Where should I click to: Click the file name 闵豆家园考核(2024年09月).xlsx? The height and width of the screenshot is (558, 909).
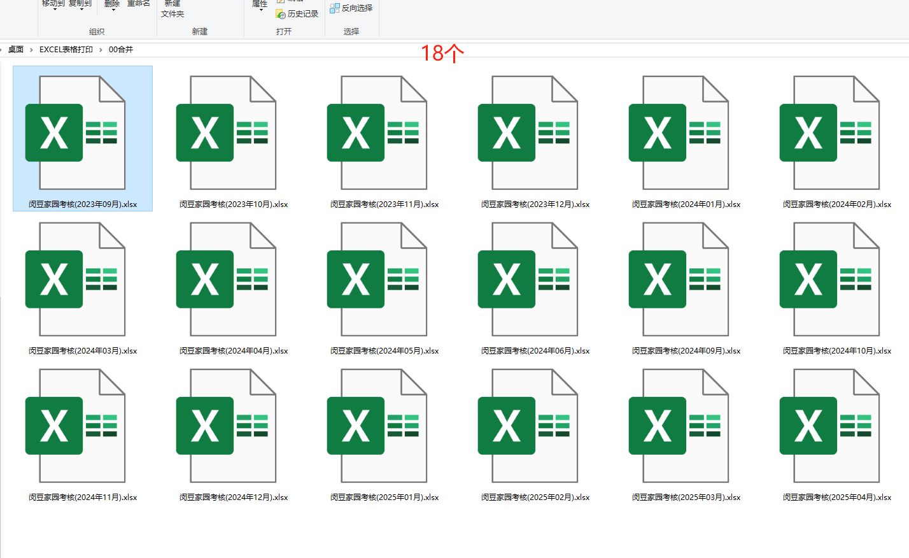pyautogui.click(x=686, y=351)
